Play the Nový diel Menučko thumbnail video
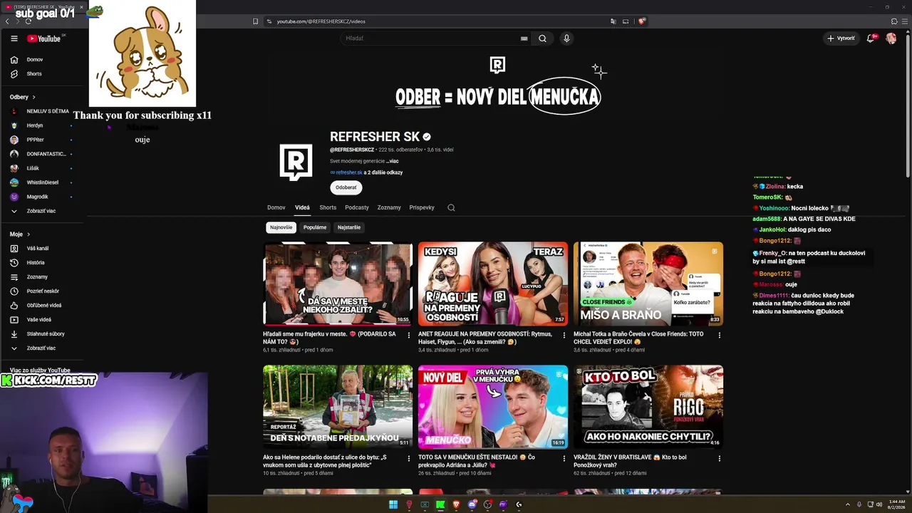The height and width of the screenshot is (513, 912). pos(493,407)
